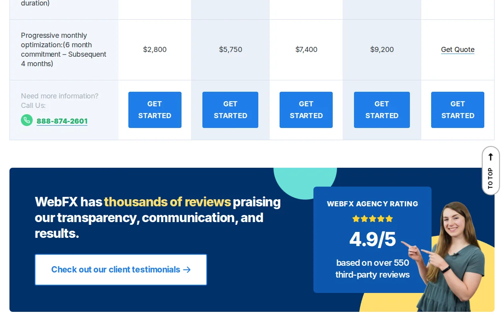Click the Need more information? Call Us text
Image resolution: width=504 pixels, height=315 pixels.
(x=59, y=101)
